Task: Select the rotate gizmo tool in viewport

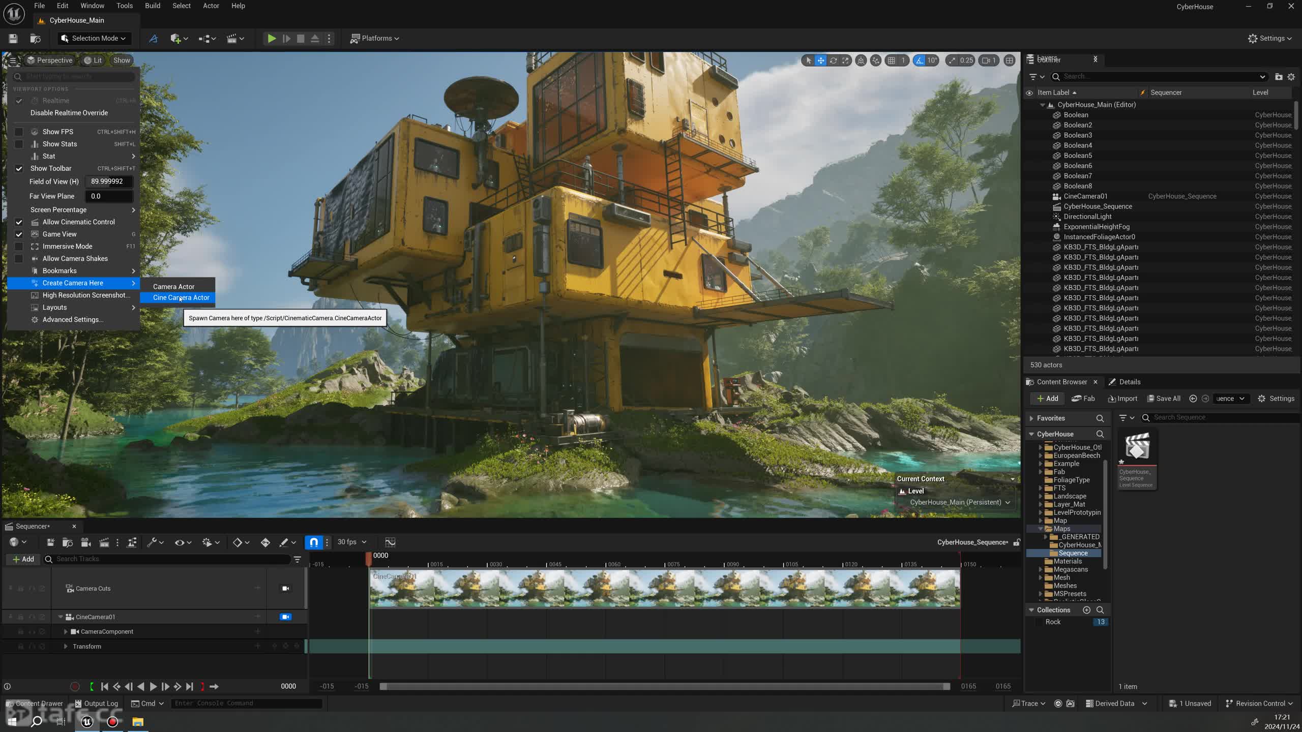Action: (833, 60)
